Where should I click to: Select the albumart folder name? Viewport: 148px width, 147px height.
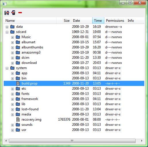[x=28, y=42]
